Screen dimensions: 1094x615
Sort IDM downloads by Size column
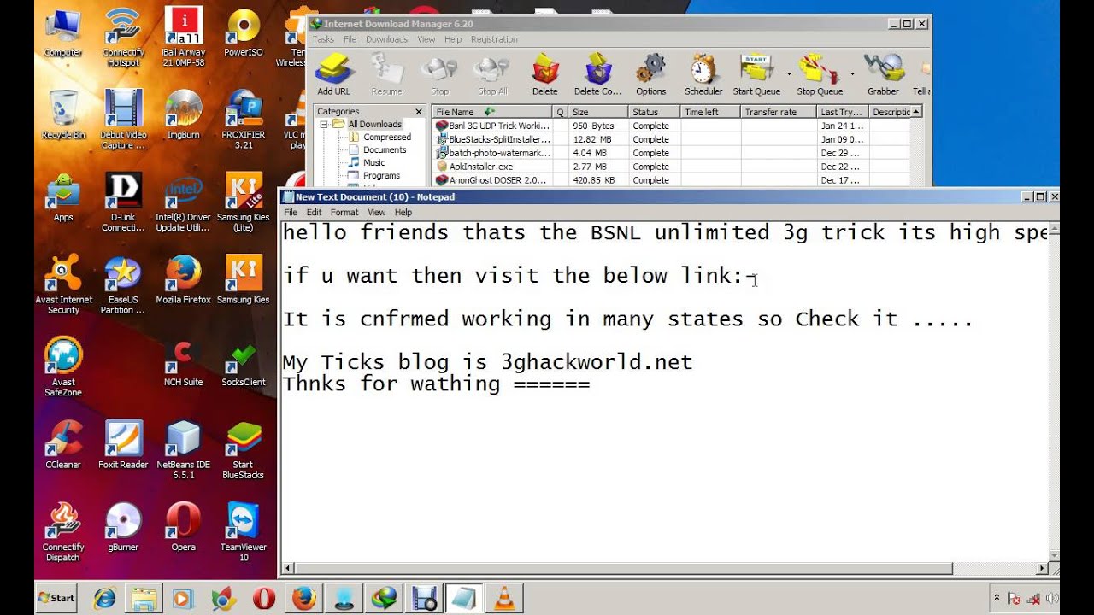click(x=598, y=112)
